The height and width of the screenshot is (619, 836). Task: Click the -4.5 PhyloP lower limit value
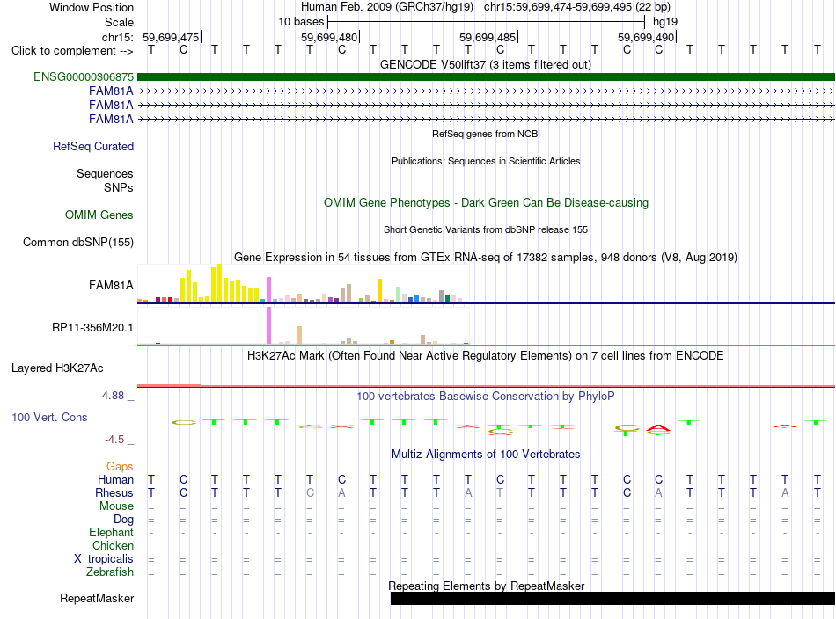coord(114,440)
